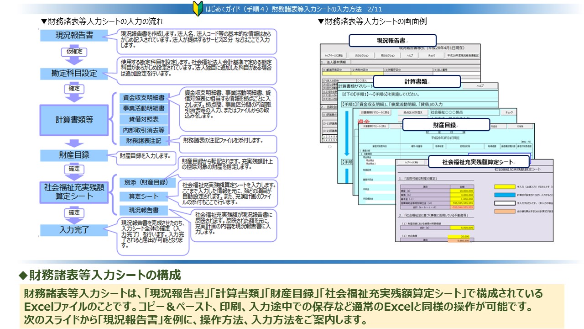Open the 算定シート sub-item
The height and width of the screenshot is (329, 584).
144,196
